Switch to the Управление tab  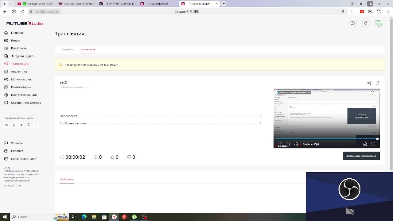(x=88, y=49)
